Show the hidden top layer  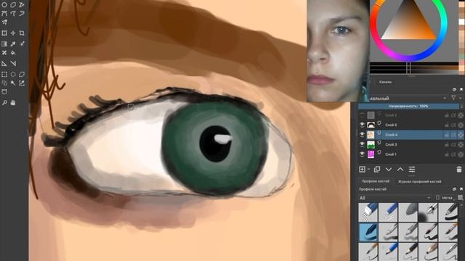(362, 115)
